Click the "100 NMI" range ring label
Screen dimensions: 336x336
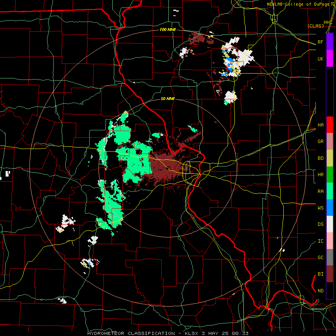click(x=168, y=29)
